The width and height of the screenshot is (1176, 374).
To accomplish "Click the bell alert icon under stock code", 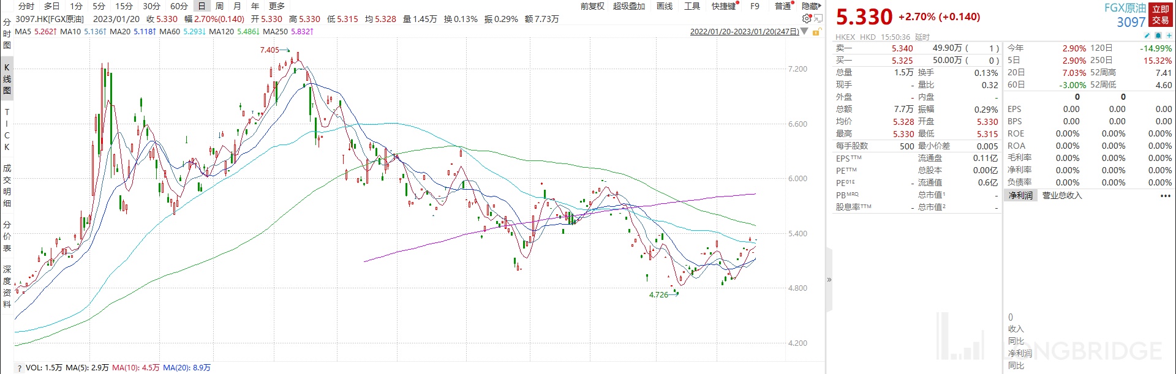I will pyautogui.click(x=1158, y=36).
